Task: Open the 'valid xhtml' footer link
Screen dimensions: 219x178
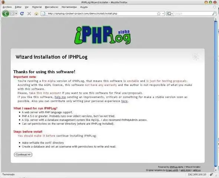Action: 186,170
